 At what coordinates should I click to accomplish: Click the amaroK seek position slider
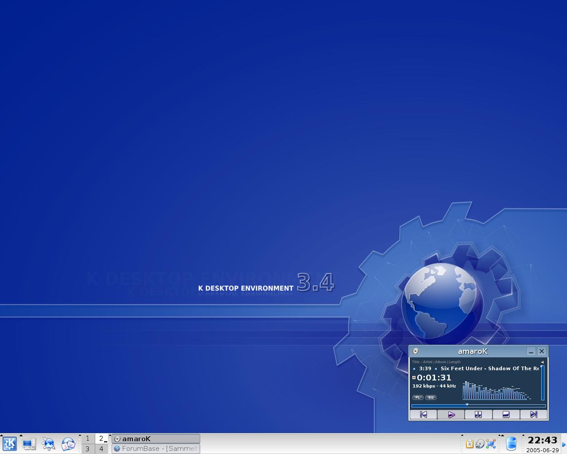(x=478, y=405)
